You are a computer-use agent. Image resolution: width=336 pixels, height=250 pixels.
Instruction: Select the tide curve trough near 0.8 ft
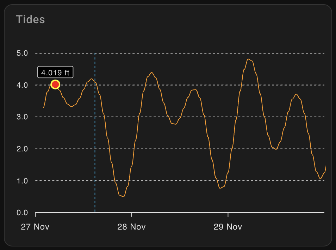click(x=220, y=188)
